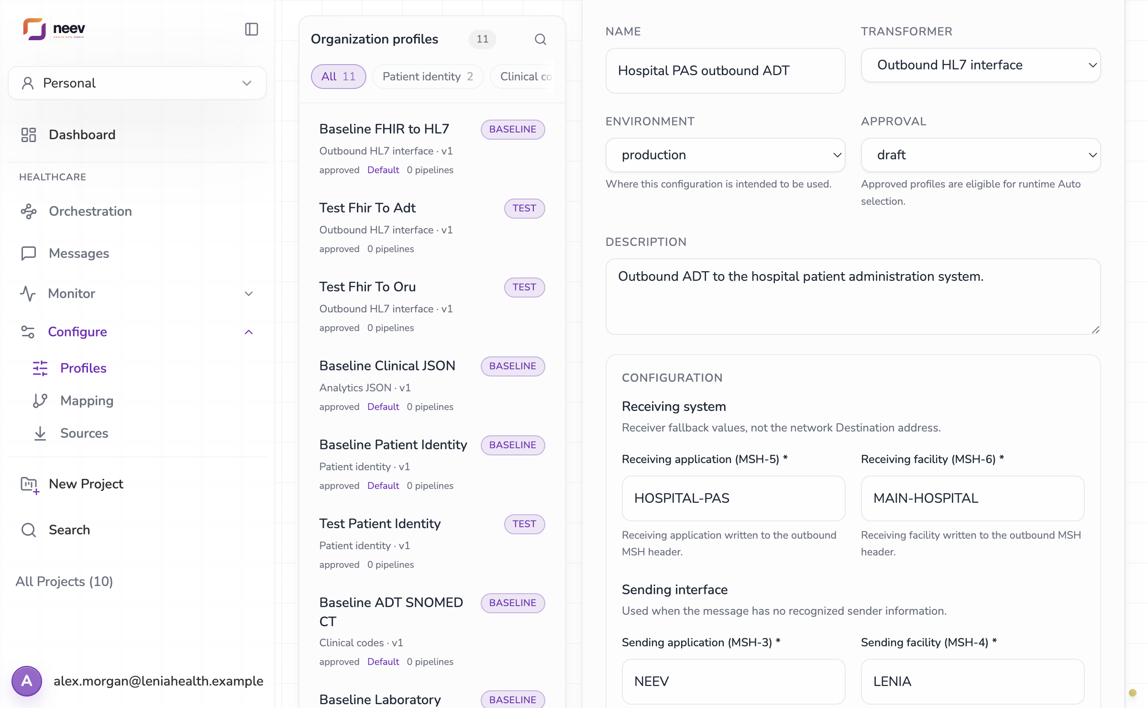Toggle the sidebar collapse icon
1148x708 pixels.
(x=252, y=29)
